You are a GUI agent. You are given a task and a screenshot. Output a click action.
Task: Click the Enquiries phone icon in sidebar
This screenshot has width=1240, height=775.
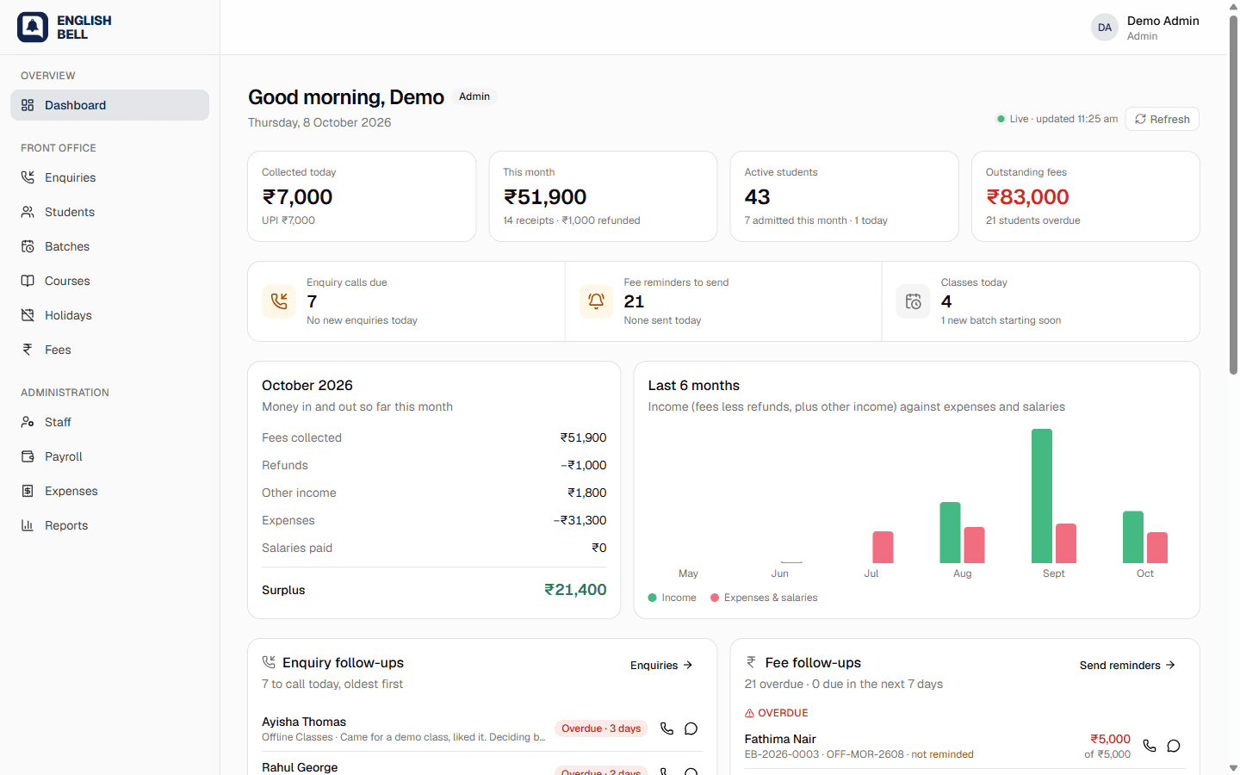click(28, 177)
